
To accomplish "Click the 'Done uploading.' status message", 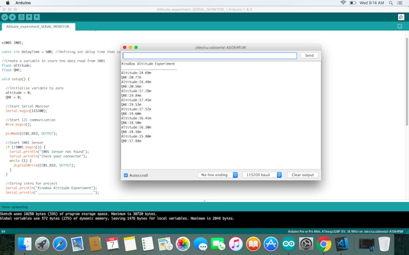I will [15, 207].
